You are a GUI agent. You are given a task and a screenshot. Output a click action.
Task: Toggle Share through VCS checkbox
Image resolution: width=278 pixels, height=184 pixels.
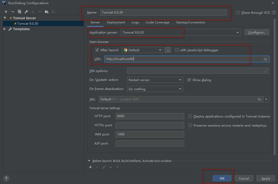click(x=238, y=12)
